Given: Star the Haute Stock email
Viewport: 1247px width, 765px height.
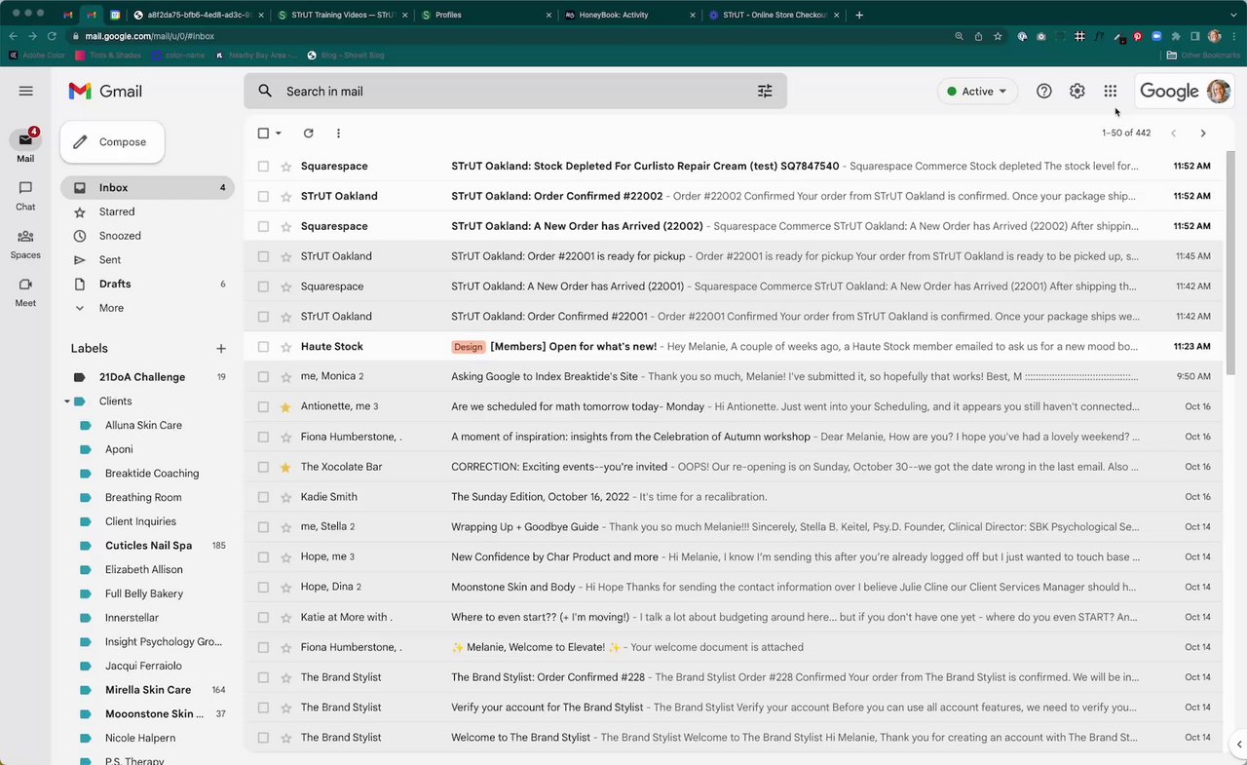Looking at the screenshot, I should point(285,347).
